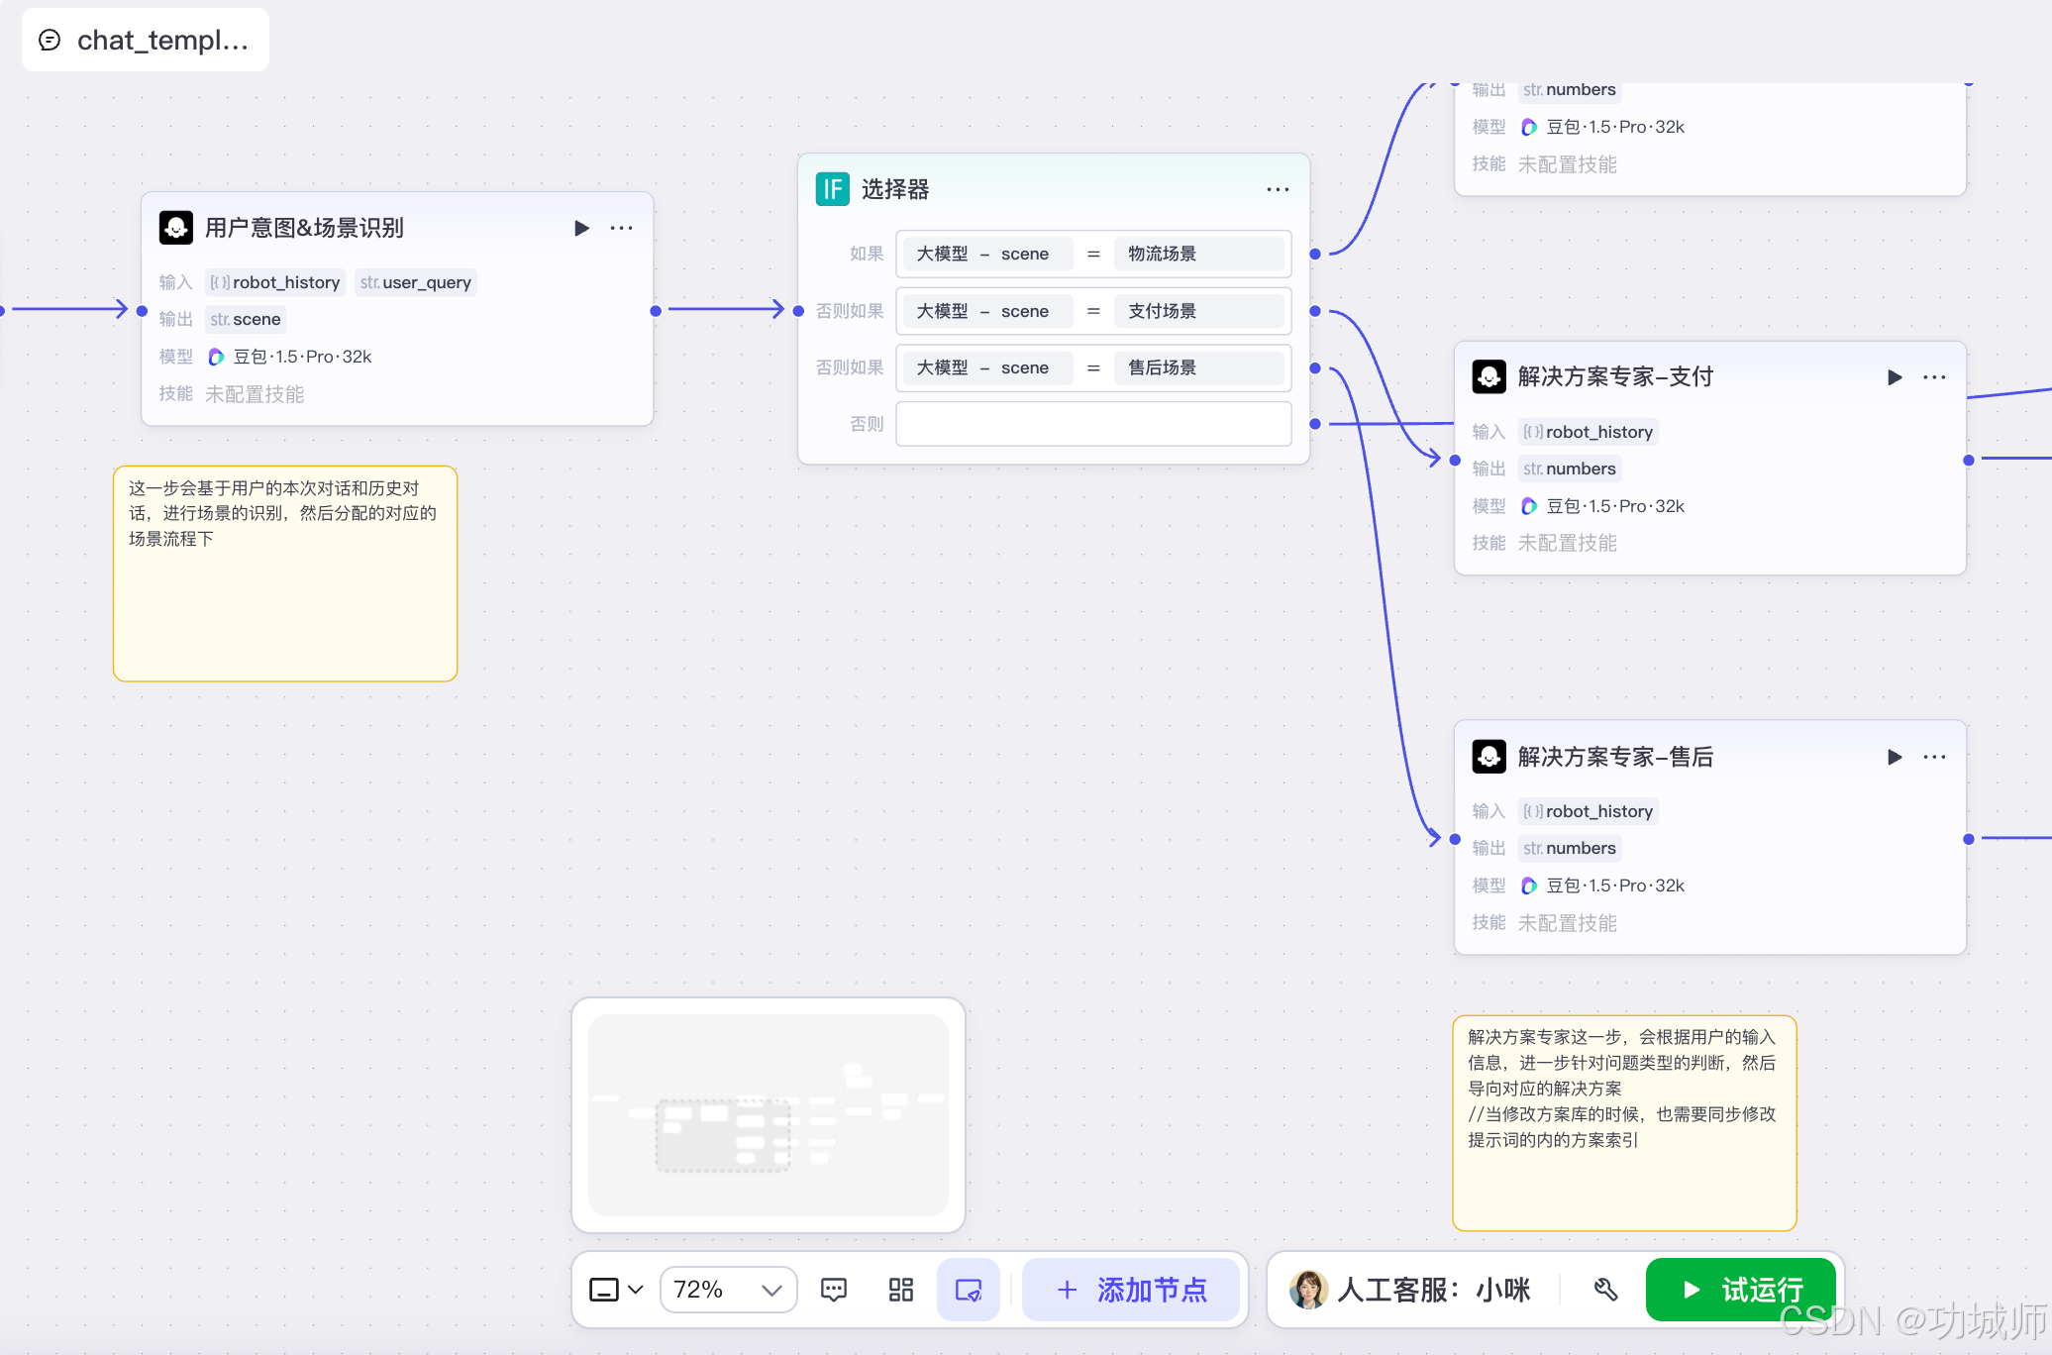The image size is (2052, 1355).
Task: Click the 添加节点 button
Action: (1131, 1290)
